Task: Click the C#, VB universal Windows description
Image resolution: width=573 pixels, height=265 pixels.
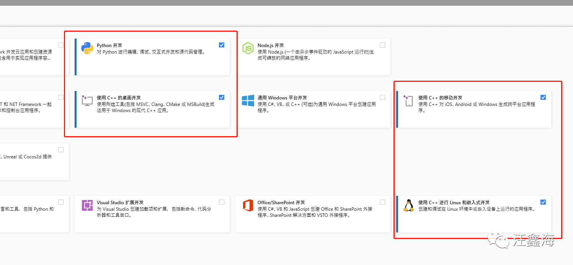Action: point(317,107)
